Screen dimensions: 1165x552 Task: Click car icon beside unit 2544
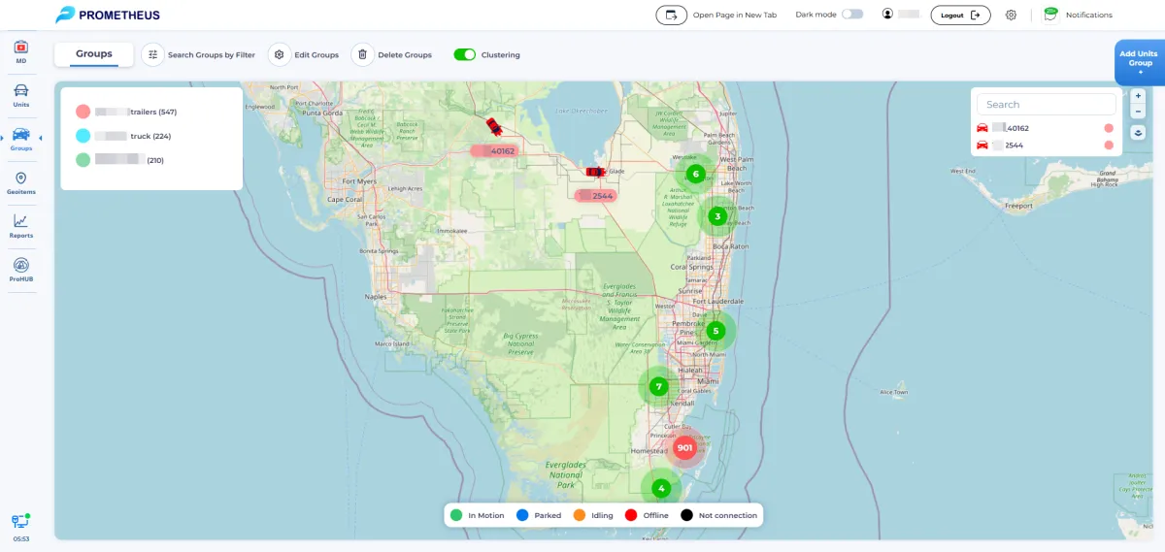pyautogui.click(x=982, y=145)
